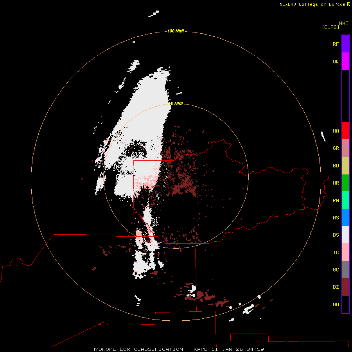Click the IC legend label
This screenshot has width=352, height=352.
[x=336, y=253]
